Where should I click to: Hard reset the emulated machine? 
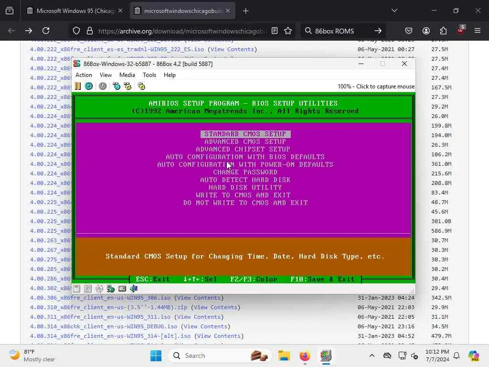(x=89, y=86)
